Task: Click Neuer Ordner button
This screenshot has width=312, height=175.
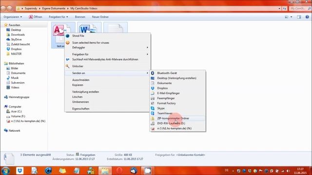Action: [x=100, y=17]
